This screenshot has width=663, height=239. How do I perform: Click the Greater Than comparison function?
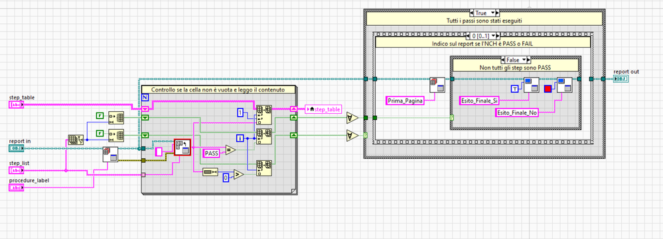238,175
